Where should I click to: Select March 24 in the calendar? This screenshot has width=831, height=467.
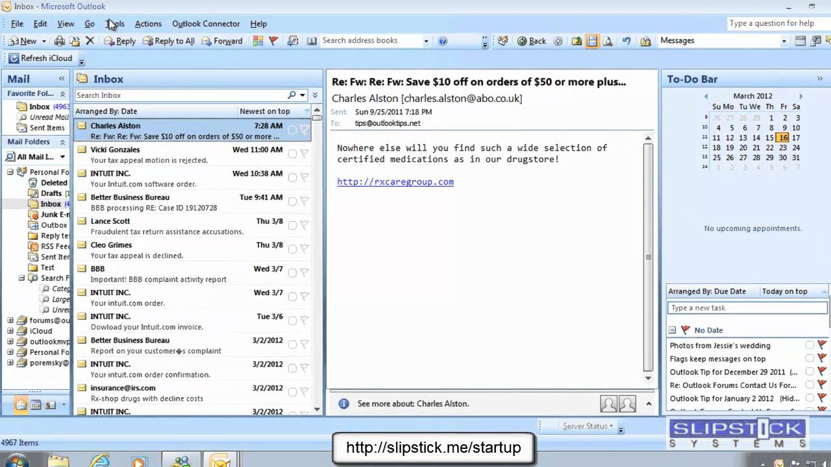coord(796,148)
